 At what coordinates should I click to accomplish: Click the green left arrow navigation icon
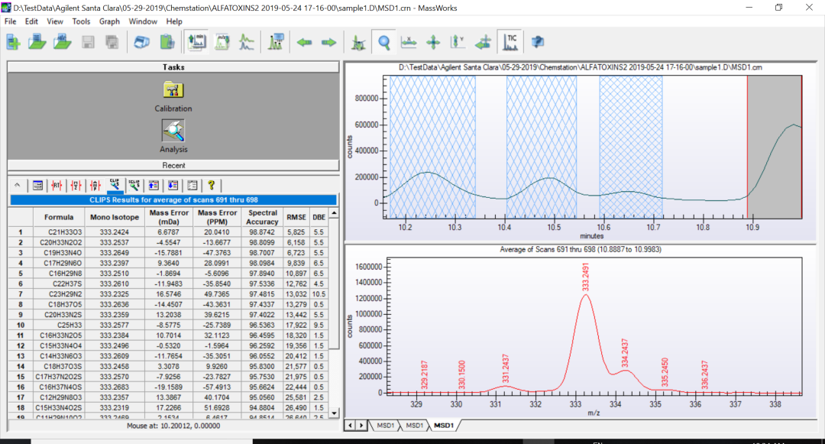(305, 42)
